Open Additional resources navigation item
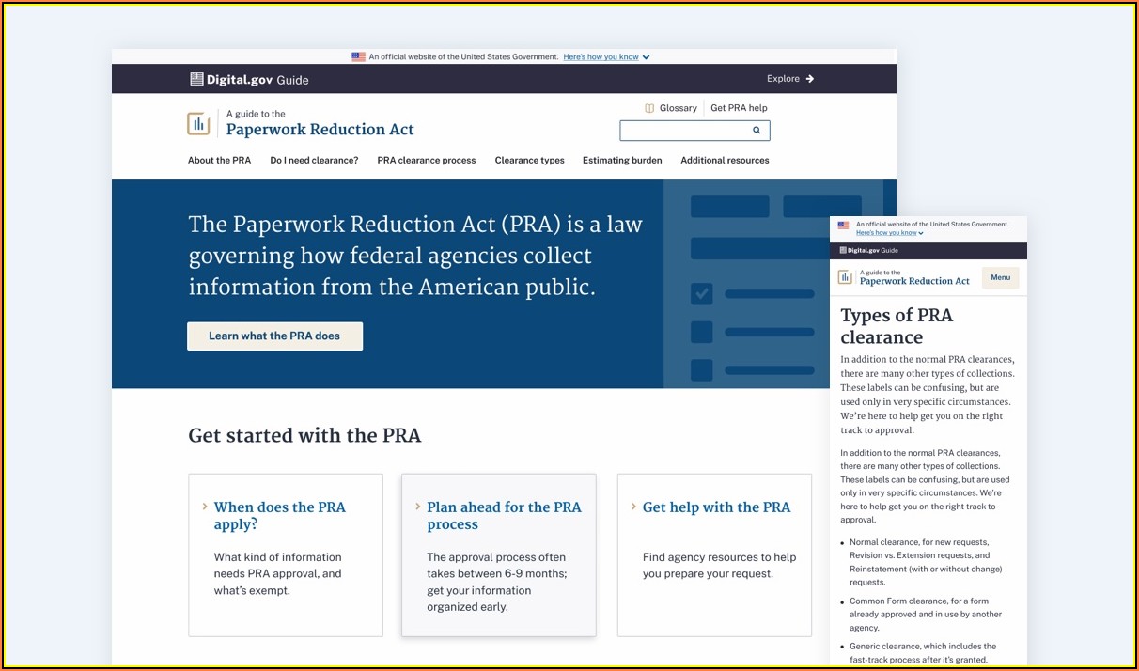Viewport: 1139px width, 671px height. 725,161
